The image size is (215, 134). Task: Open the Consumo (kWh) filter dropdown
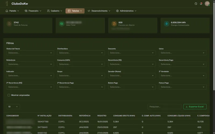point(81,64)
